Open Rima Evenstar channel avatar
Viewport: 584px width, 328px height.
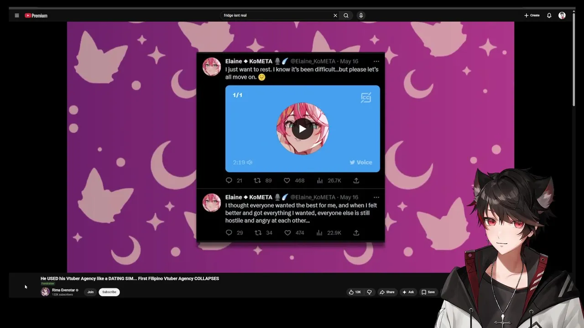[45, 292]
